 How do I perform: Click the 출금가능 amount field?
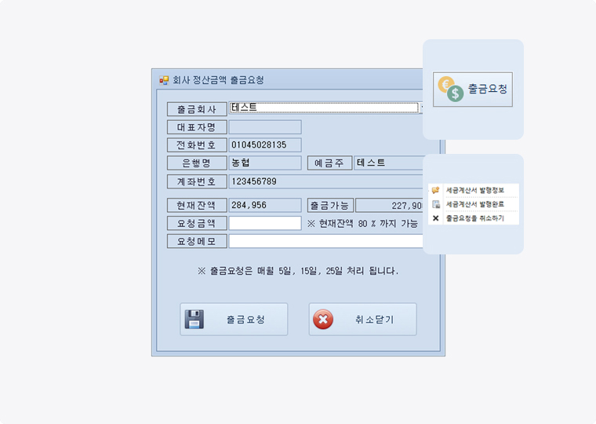[390, 206]
